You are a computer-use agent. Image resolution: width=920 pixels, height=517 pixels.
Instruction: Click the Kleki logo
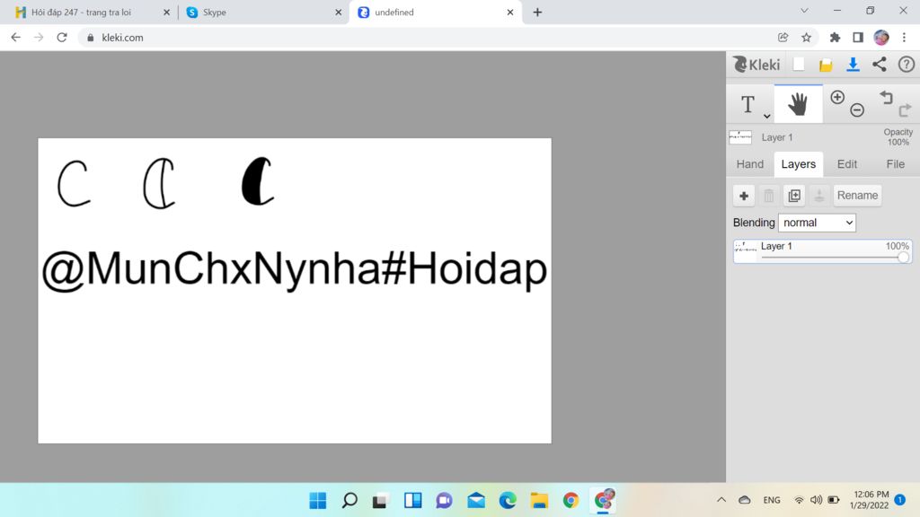[x=756, y=65]
